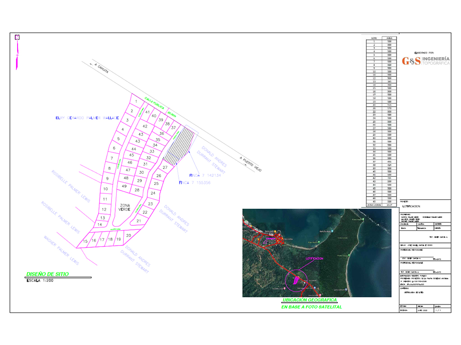Select the LOTIFICACION label on satellite map
The image size is (461, 345).
[314, 259]
